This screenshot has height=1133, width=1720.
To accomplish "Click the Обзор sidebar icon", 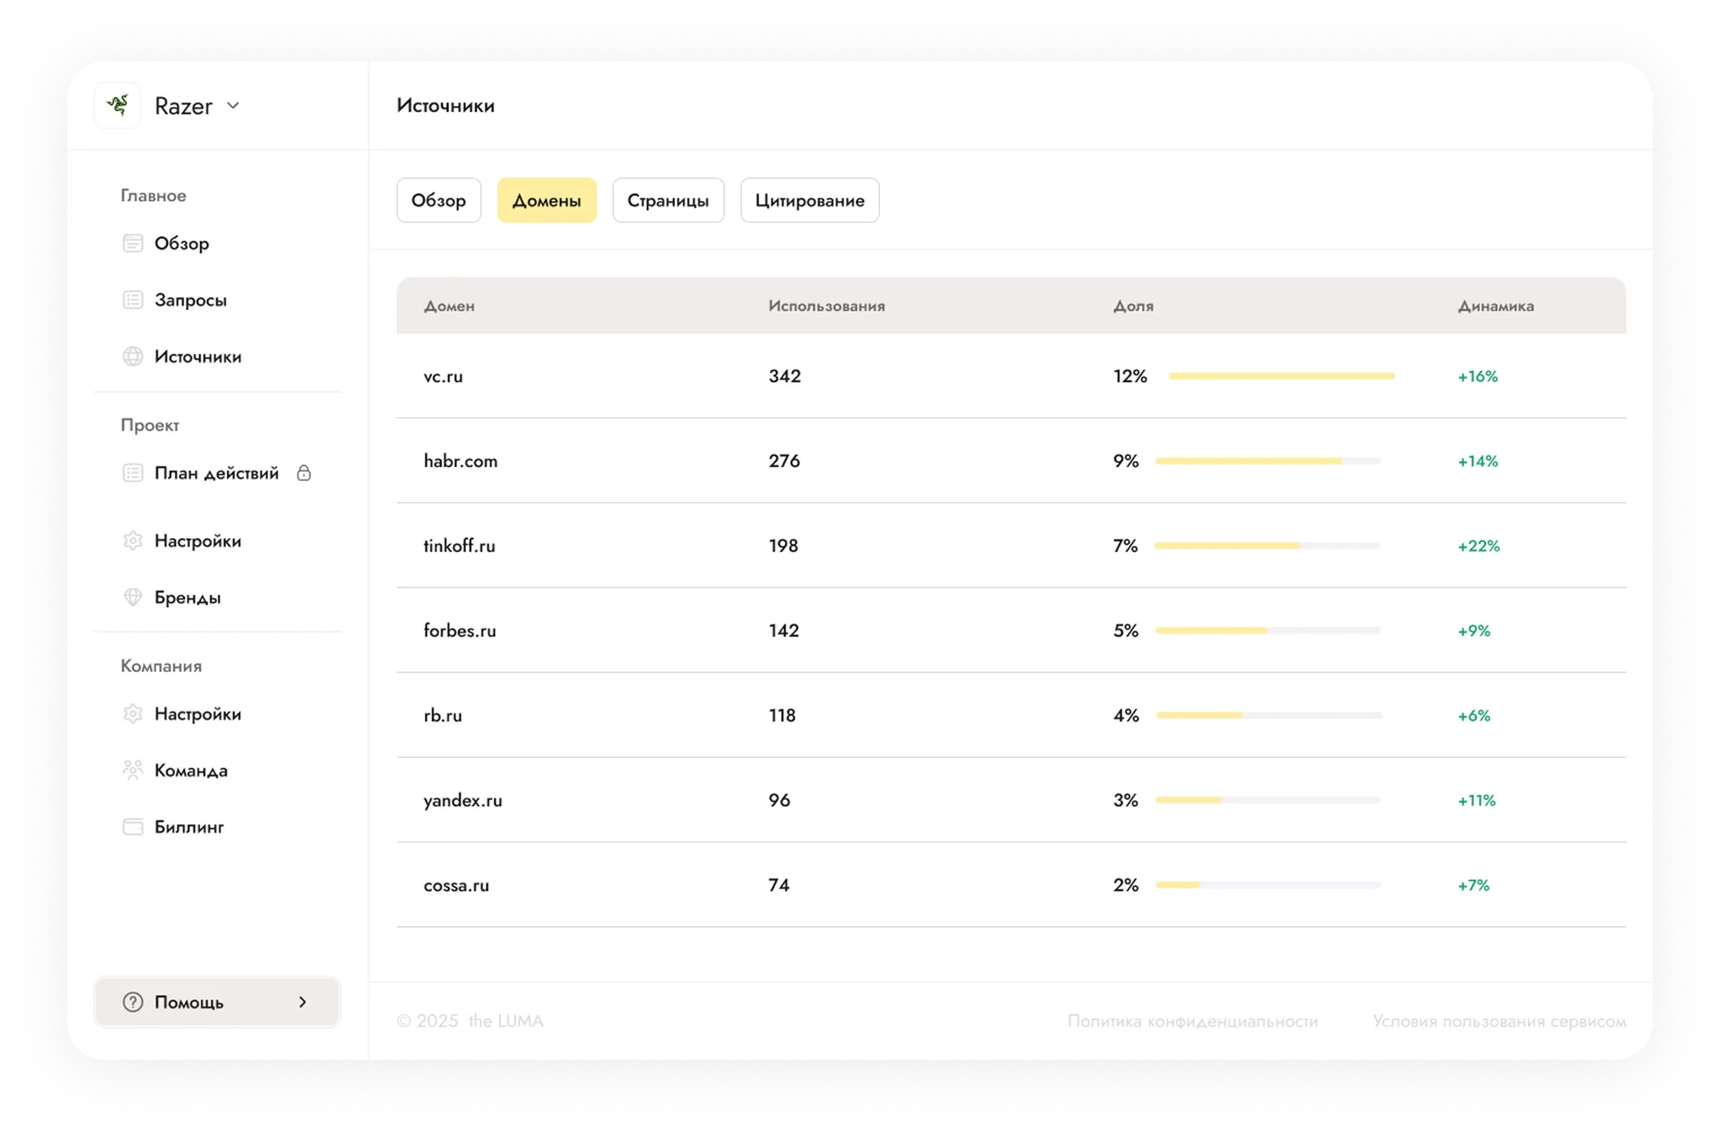I will tap(133, 244).
